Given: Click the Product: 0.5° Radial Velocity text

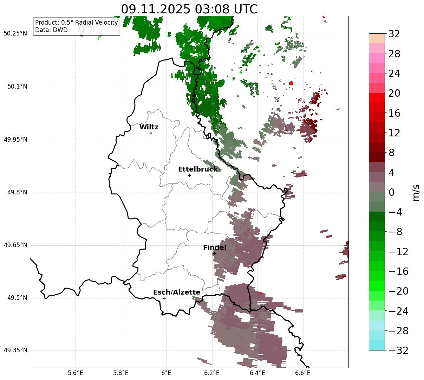Looking at the screenshot, I should [77, 22].
